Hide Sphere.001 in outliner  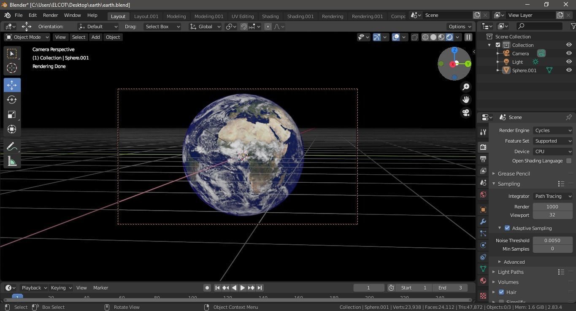point(569,70)
